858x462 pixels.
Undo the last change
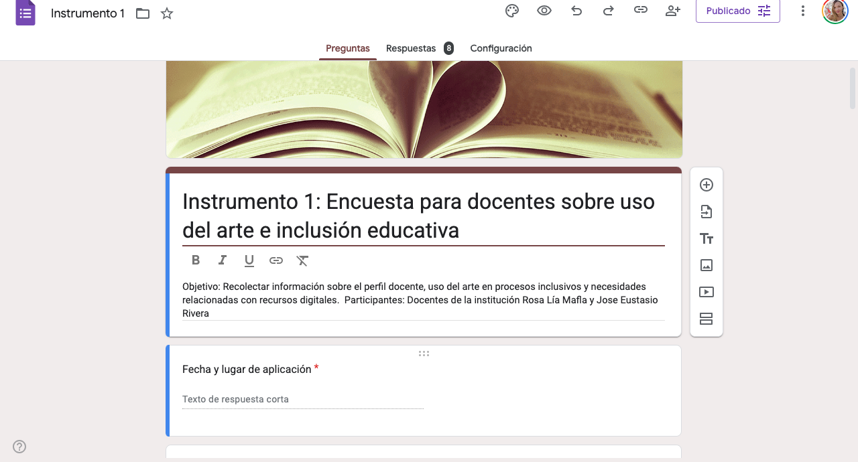coord(576,11)
